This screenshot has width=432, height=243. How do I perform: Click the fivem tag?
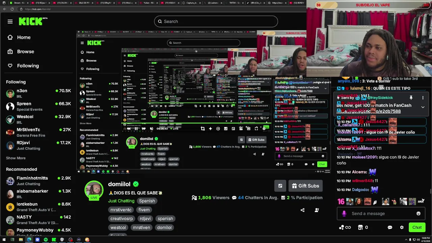[x=144, y=210]
